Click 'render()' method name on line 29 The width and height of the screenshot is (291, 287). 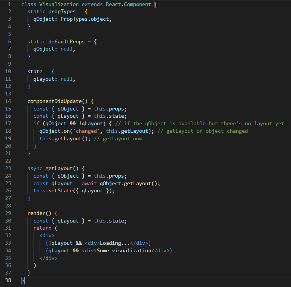pos(39,213)
